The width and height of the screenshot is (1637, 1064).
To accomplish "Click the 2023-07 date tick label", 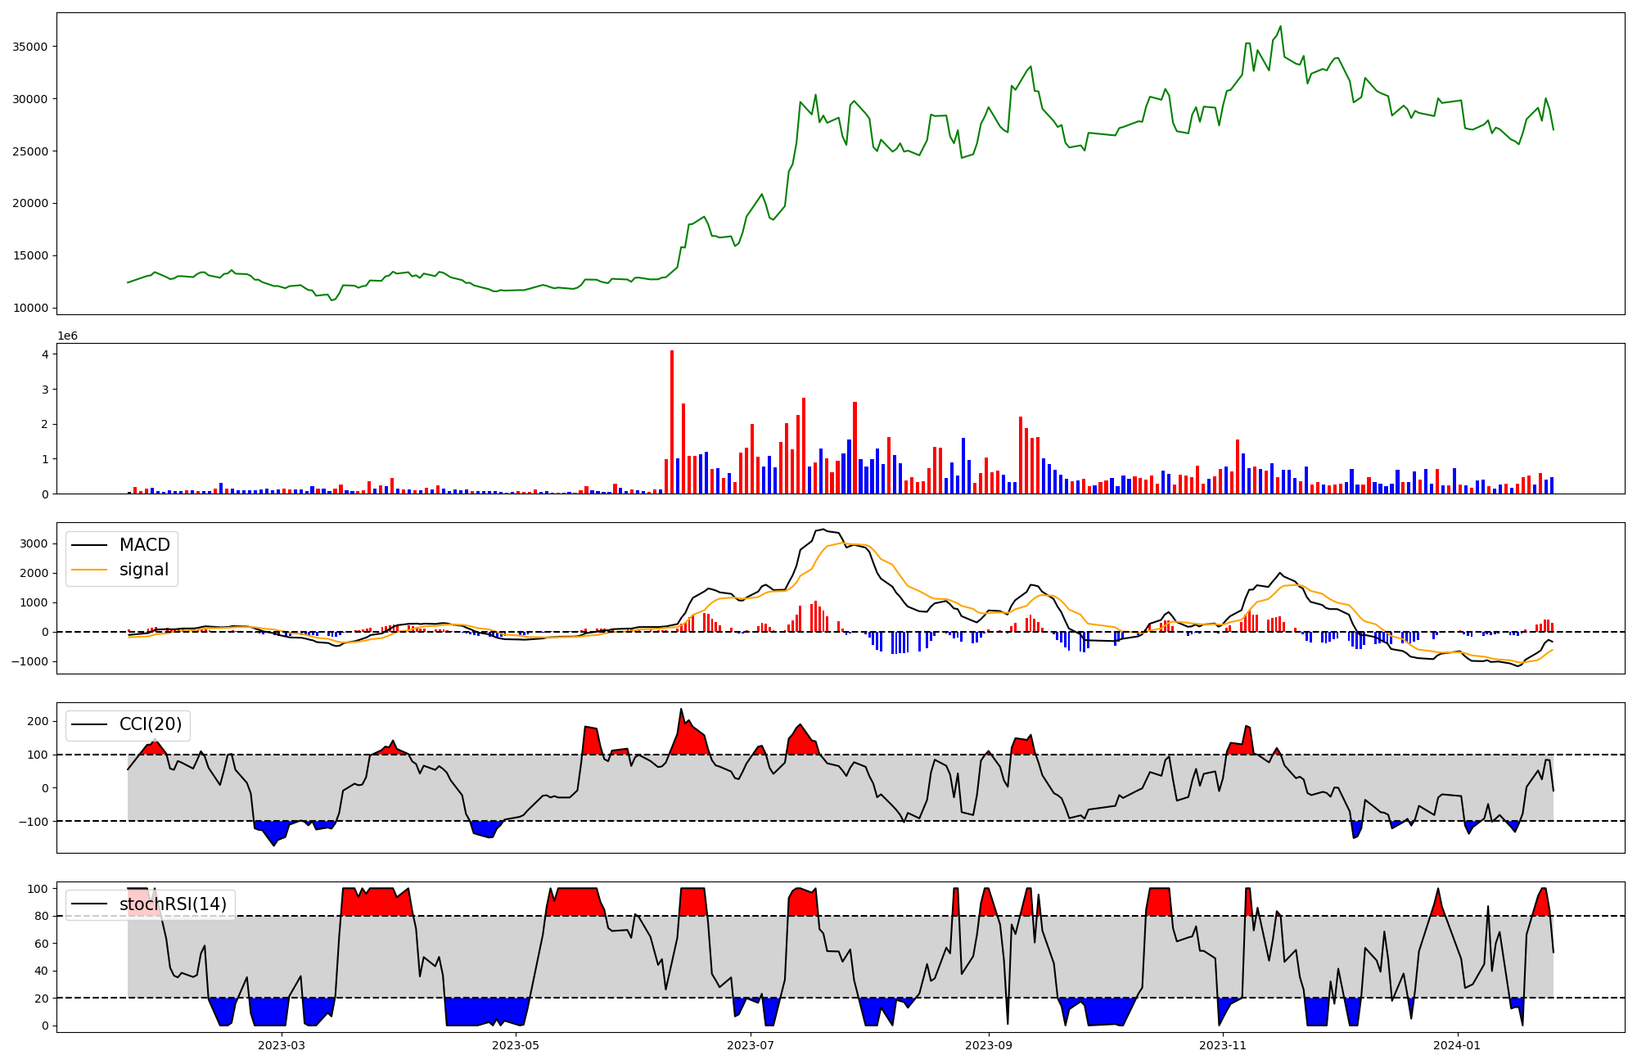I will pos(751,1045).
